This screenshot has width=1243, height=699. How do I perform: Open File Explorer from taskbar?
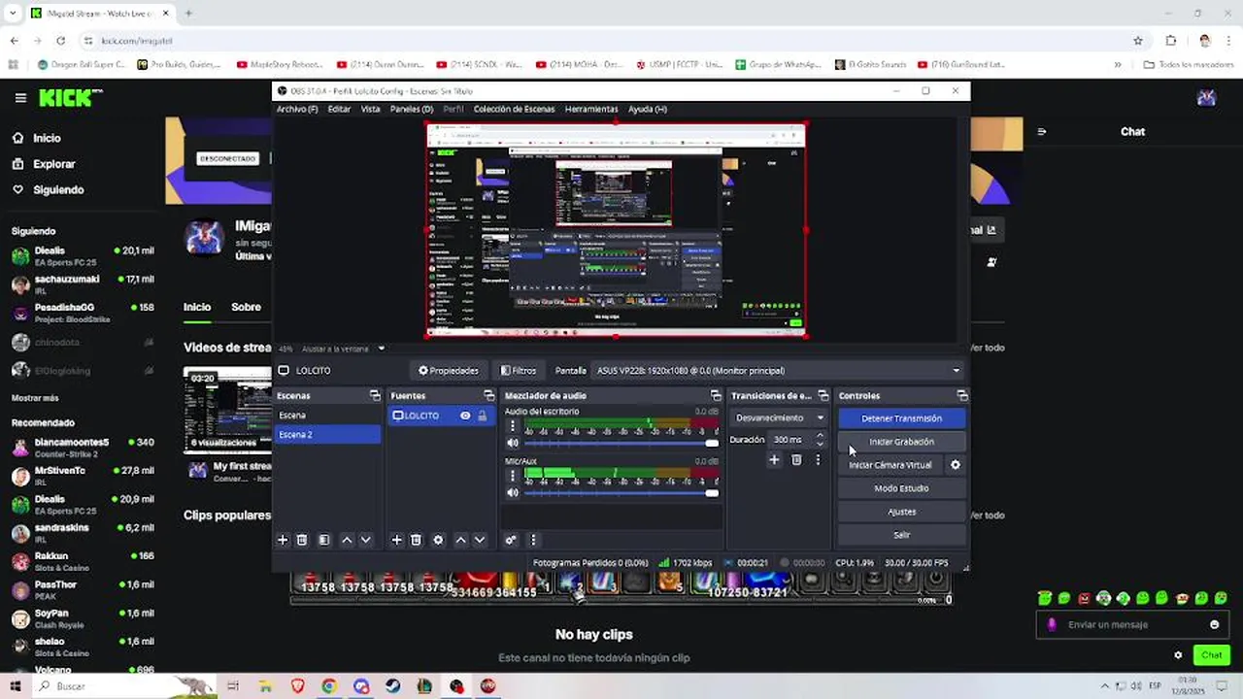tap(265, 686)
